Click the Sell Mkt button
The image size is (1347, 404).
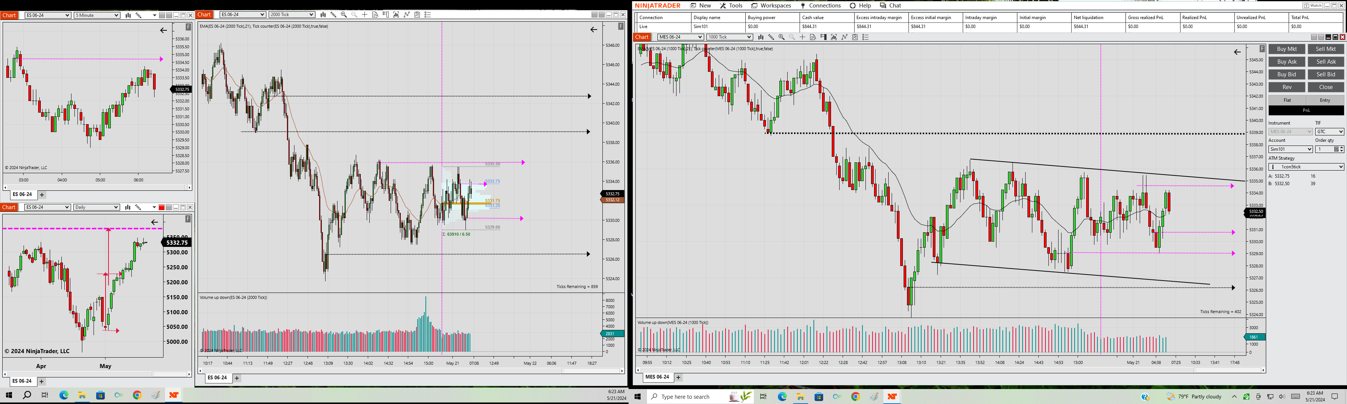point(1326,49)
